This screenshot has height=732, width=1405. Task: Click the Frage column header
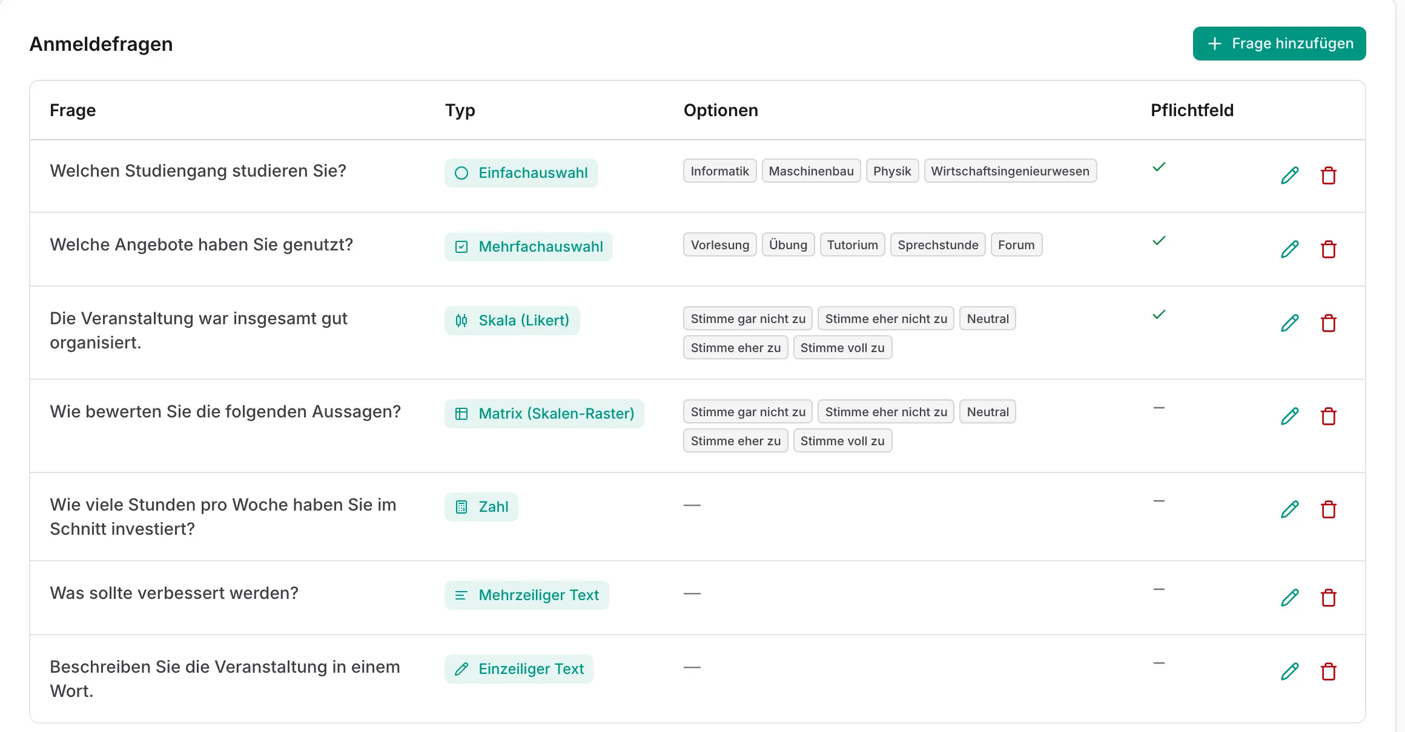pos(73,110)
